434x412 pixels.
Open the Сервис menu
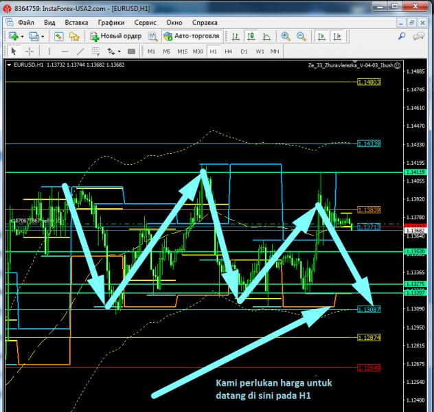tap(145, 23)
